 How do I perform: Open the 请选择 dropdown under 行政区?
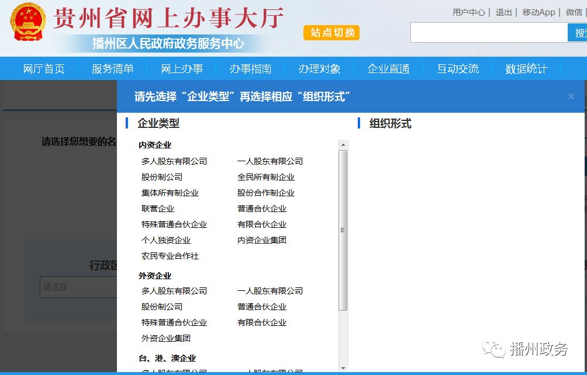tap(79, 287)
